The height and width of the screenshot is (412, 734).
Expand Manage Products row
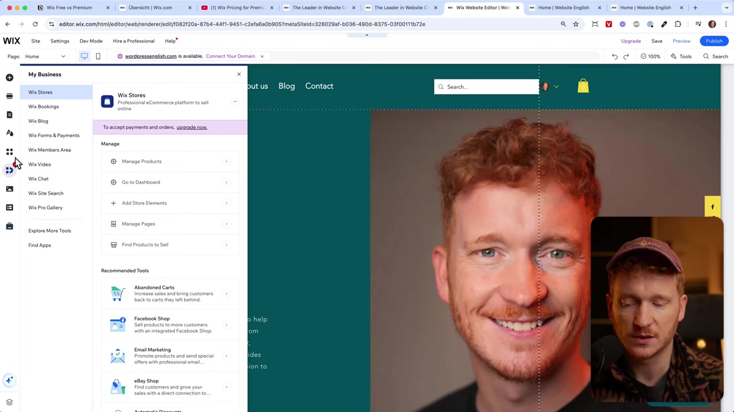coord(170,161)
